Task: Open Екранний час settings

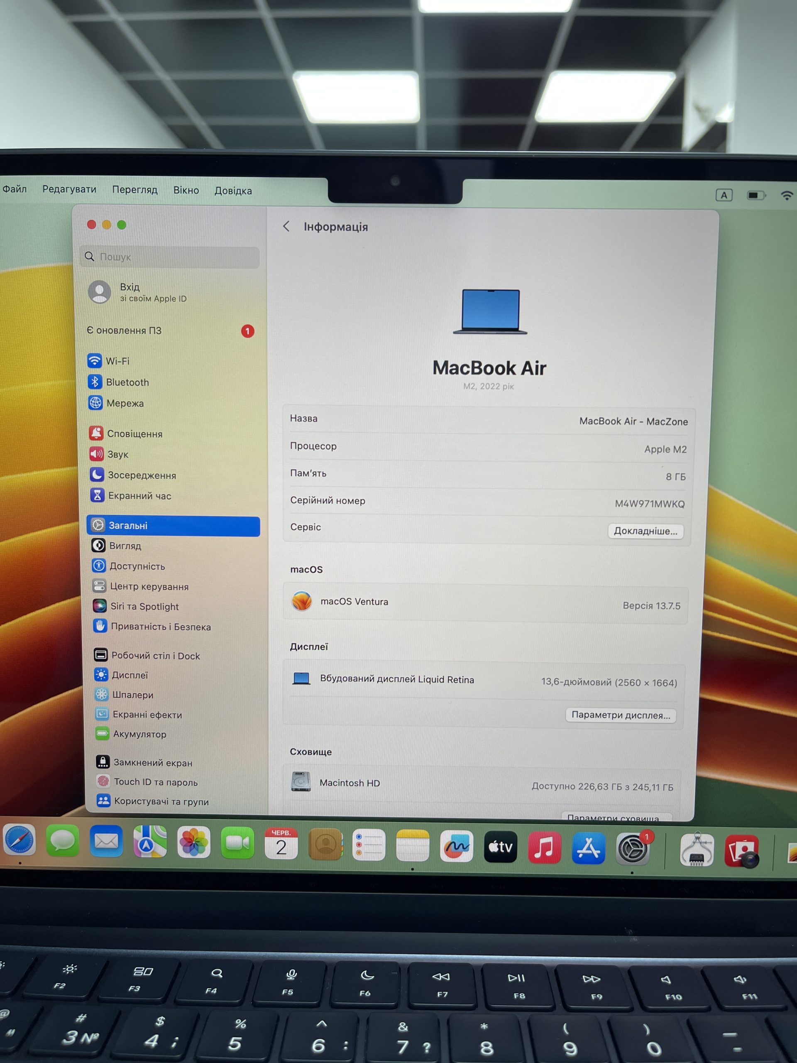Action: (x=131, y=495)
